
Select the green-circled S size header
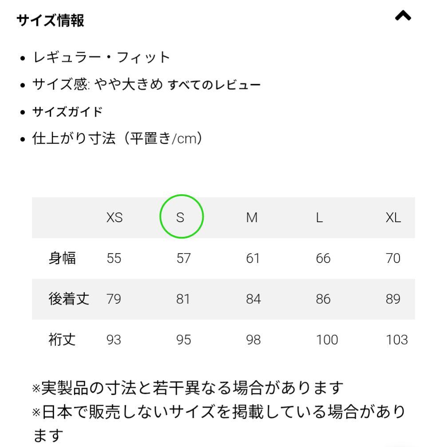click(x=181, y=217)
